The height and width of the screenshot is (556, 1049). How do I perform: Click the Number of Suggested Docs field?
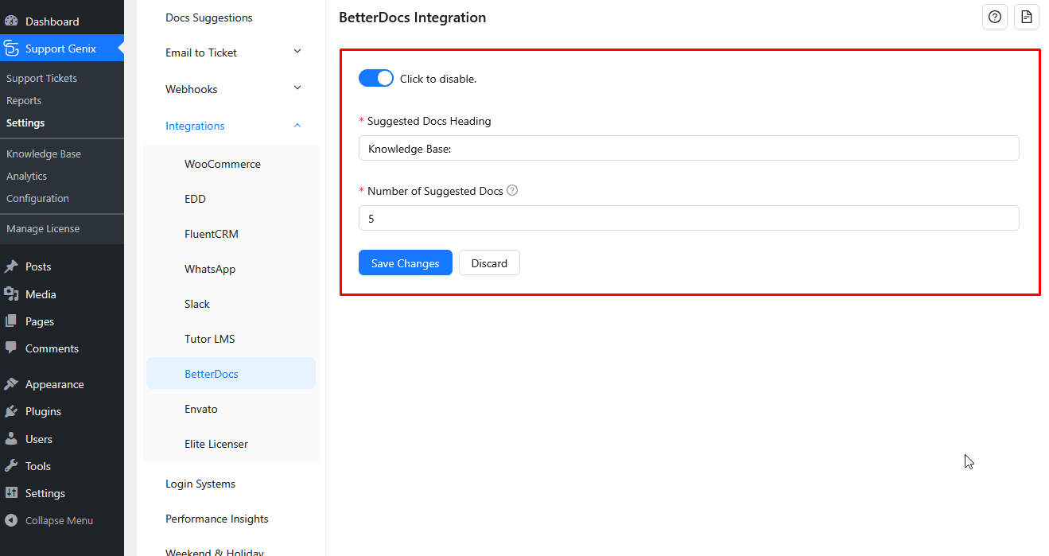(x=689, y=218)
